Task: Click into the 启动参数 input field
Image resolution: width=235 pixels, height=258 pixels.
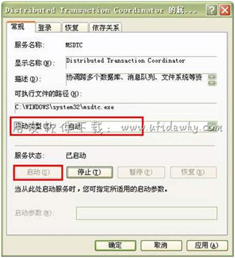Action: 147,213
